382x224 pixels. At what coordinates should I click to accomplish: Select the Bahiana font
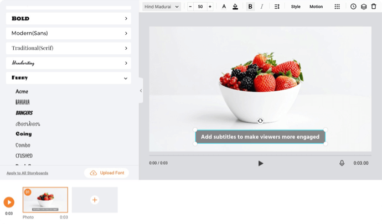pyautogui.click(x=22, y=102)
